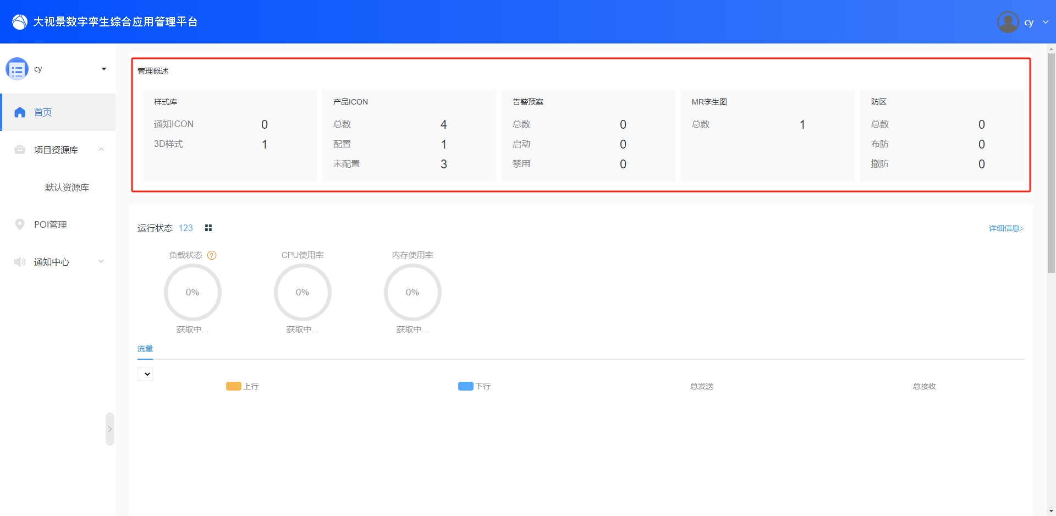Click the platform logo icon in header

(x=19, y=22)
